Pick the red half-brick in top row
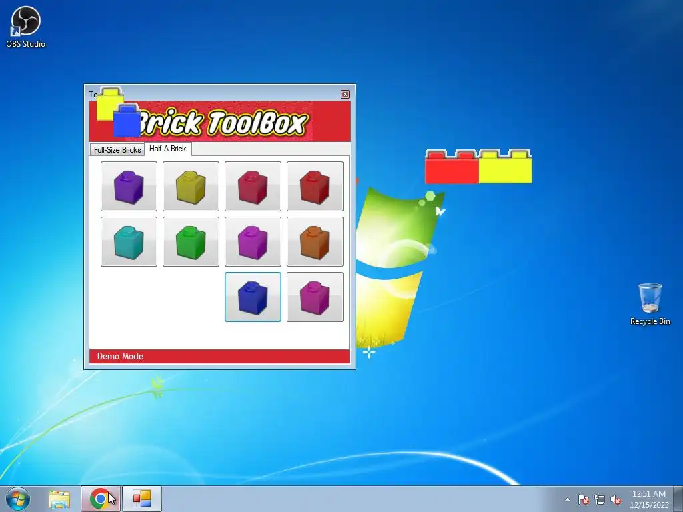The width and height of the screenshot is (683, 512). (x=315, y=187)
